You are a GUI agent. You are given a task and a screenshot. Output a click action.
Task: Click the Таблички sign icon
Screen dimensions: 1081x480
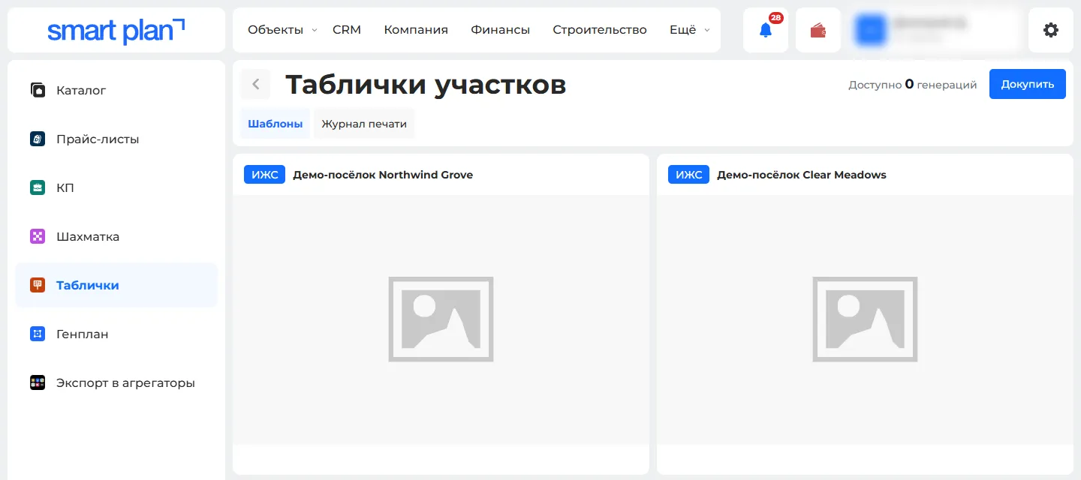[38, 285]
